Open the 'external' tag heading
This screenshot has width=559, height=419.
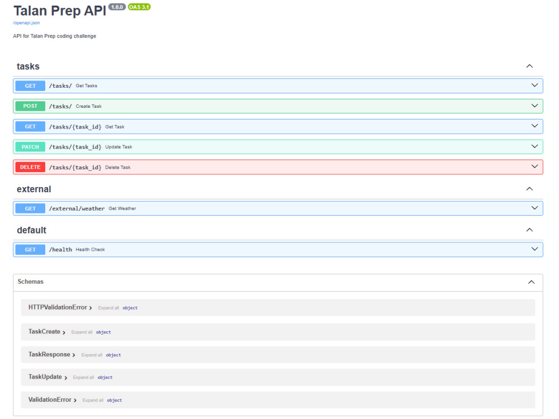point(34,189)
